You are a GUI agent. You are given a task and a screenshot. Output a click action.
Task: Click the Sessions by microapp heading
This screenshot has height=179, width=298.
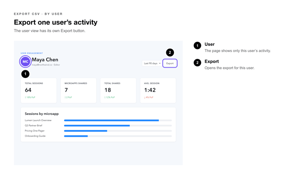click(x=42, y=114)
